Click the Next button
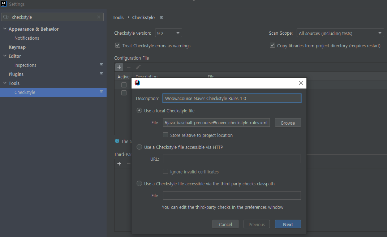Image resolution: width=387 pixels, height=237 pixels. [288, 224]
